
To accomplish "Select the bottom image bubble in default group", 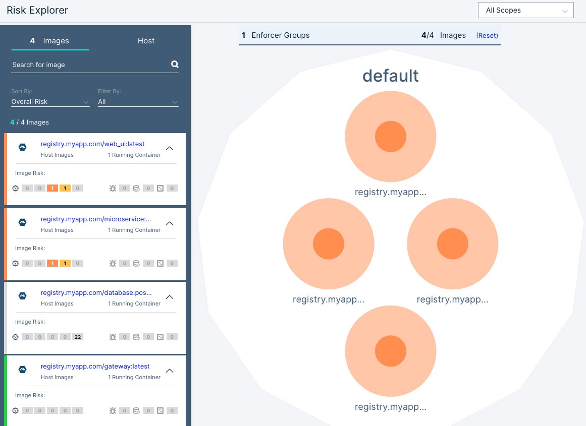I will pos(391,351).
